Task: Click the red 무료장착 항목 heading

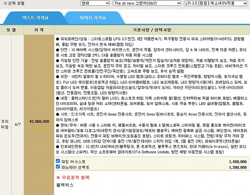Action: pyautogui.click(x=73, y=177)
